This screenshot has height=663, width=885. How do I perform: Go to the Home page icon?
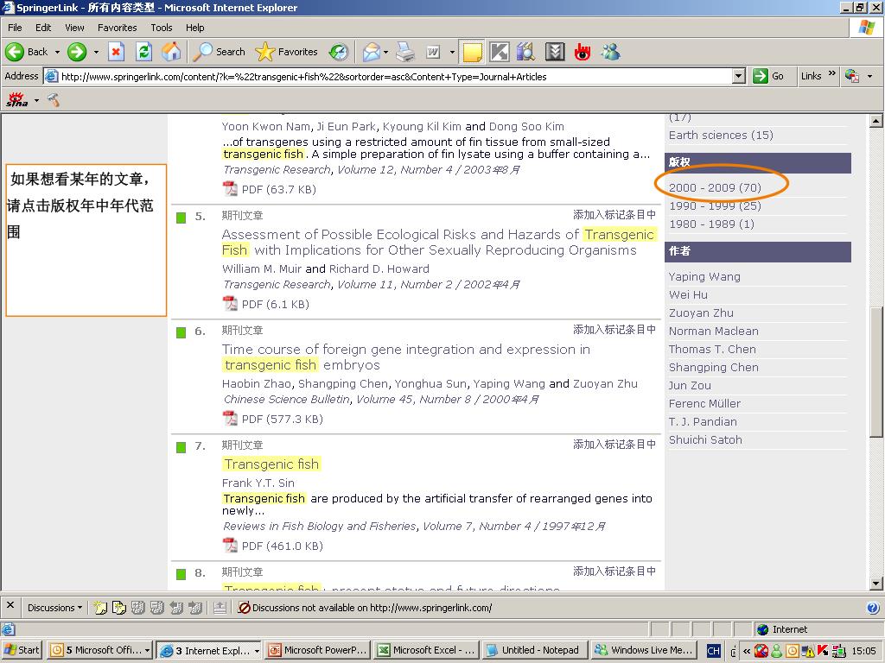point(172,52)
